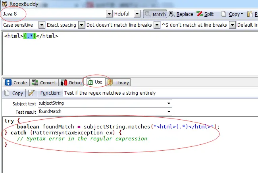Click the boolean foundMatch code line
The image size is (258, 173).
(x=118, y=126)
